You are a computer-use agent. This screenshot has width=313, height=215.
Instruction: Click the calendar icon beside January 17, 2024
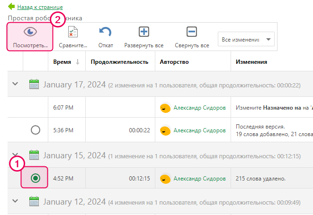tap(34, 84)
